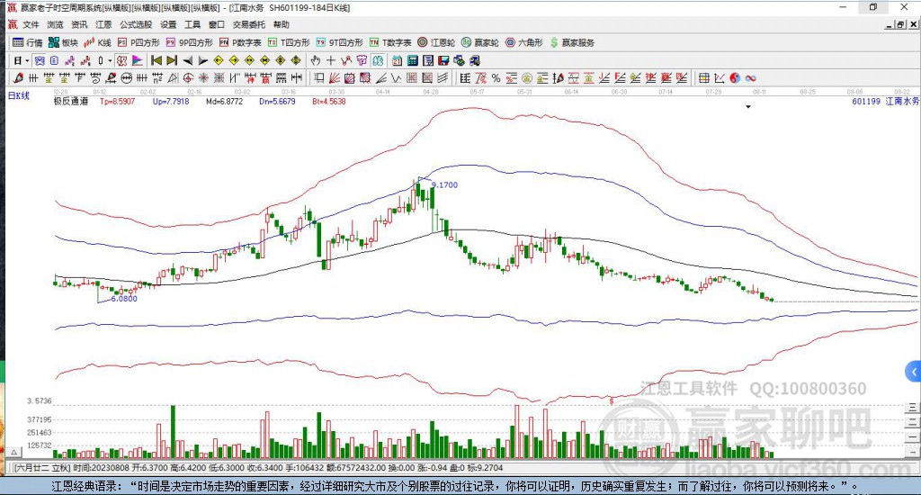Click the 9.1700 high price label
The width and height of the screenshot is (921, 495).
(x=444, y=184)
